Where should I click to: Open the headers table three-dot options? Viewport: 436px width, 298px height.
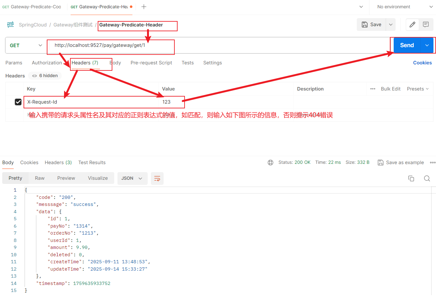pyautogui.click(x=373, y=89)
